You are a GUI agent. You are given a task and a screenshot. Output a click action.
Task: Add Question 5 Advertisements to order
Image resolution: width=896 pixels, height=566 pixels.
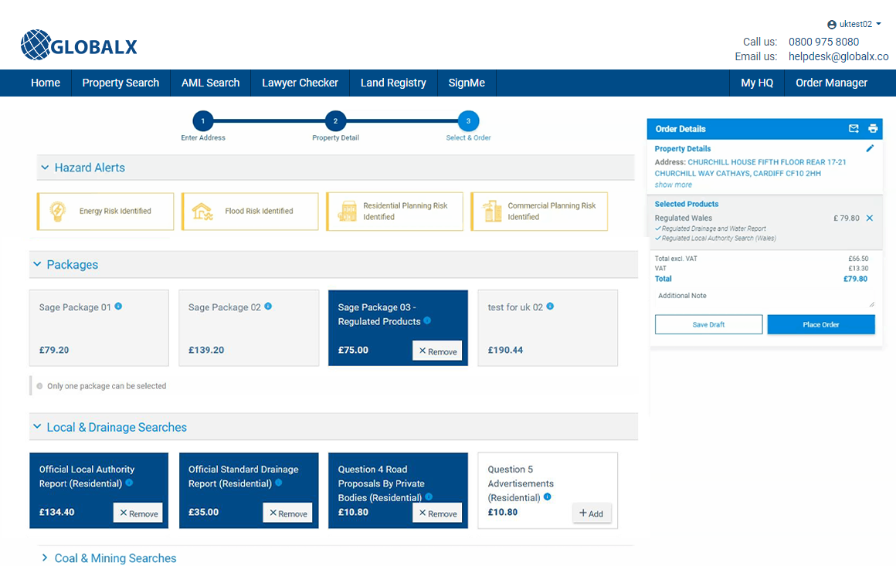pos(592,513)
